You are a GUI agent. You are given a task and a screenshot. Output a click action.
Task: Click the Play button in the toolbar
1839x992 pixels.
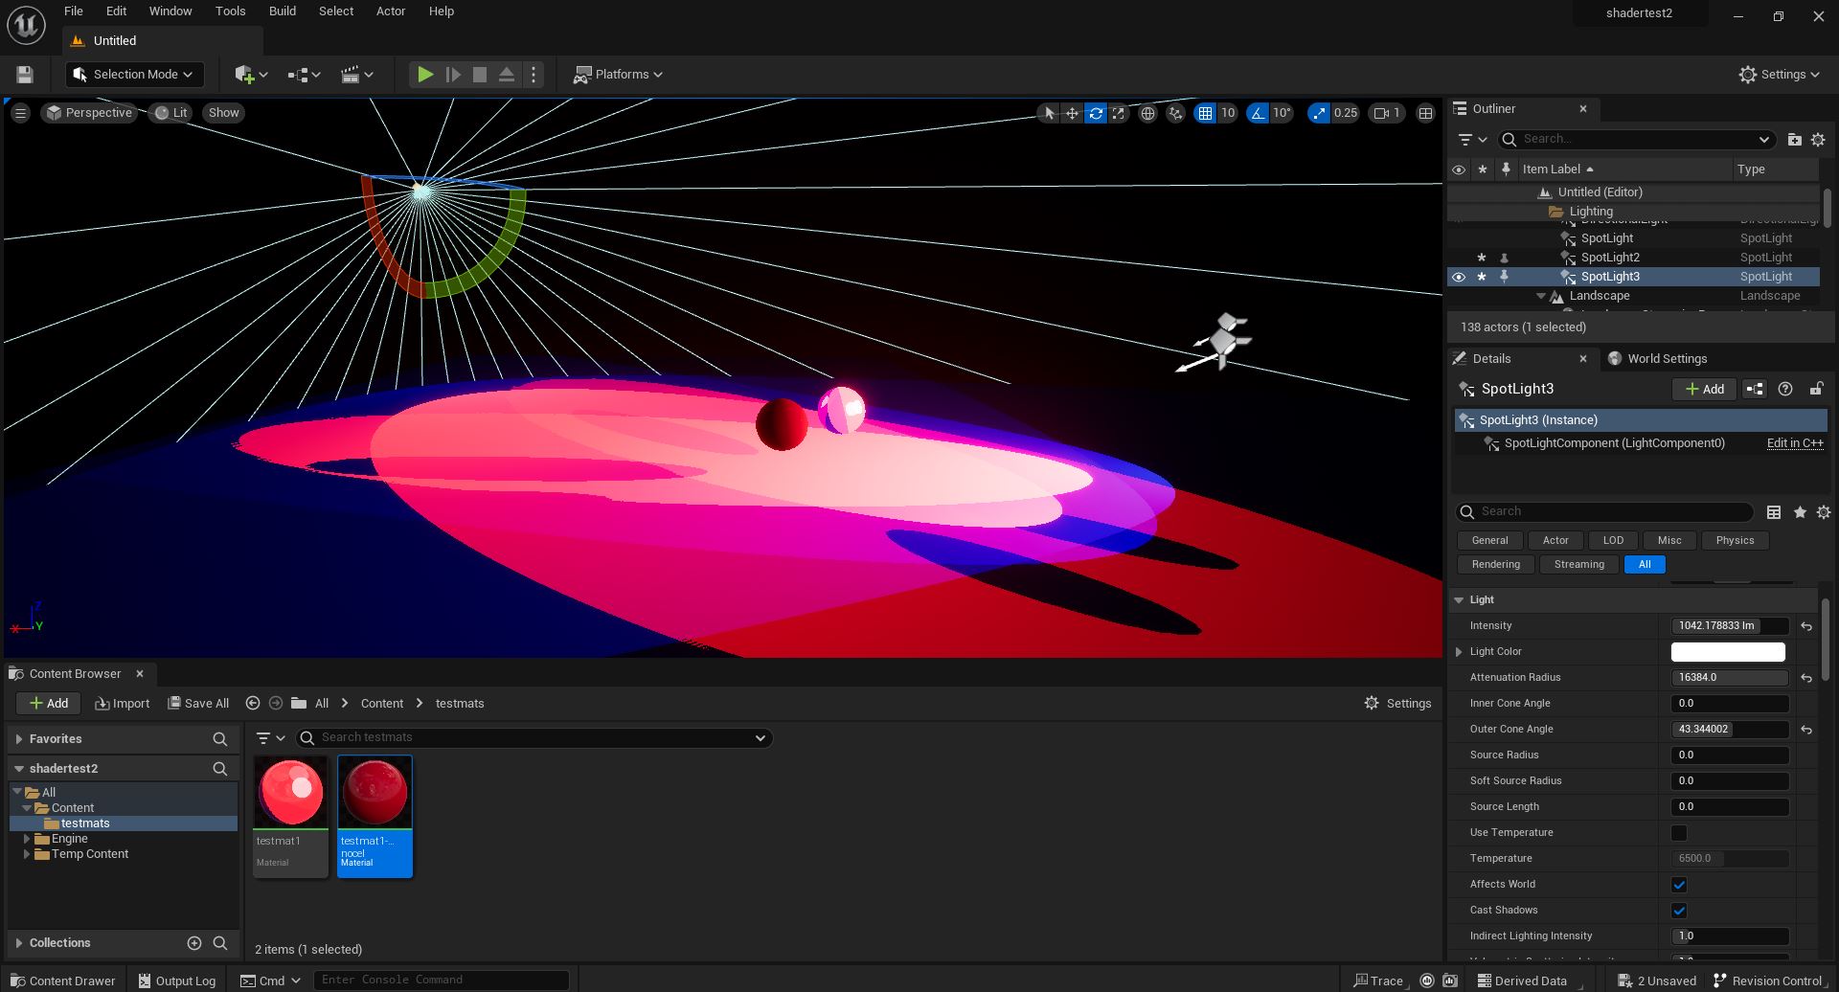[425, 74]
